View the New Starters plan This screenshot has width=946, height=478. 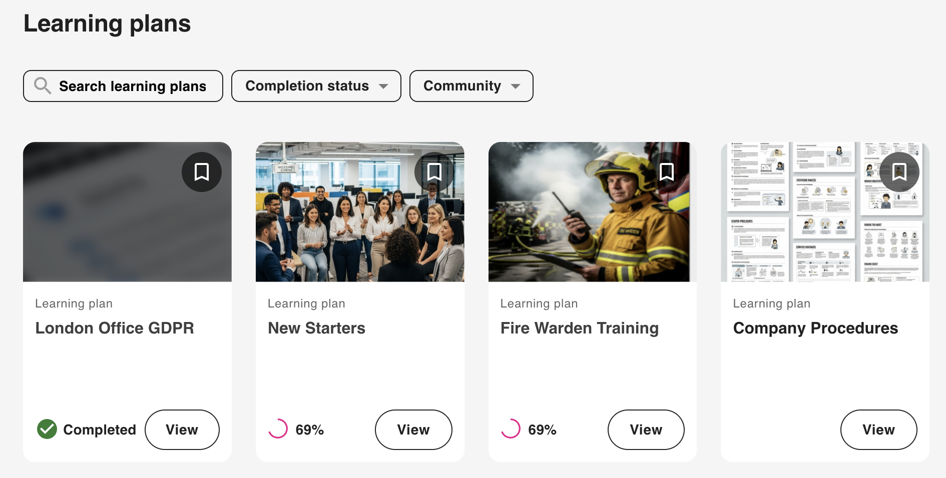click(413, 429)
